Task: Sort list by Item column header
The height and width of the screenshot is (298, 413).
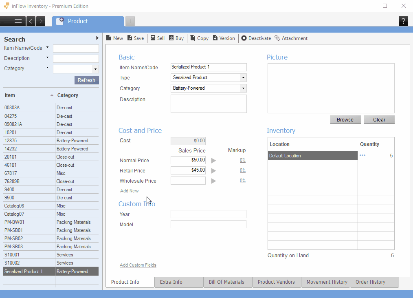Action: (29, 95)
